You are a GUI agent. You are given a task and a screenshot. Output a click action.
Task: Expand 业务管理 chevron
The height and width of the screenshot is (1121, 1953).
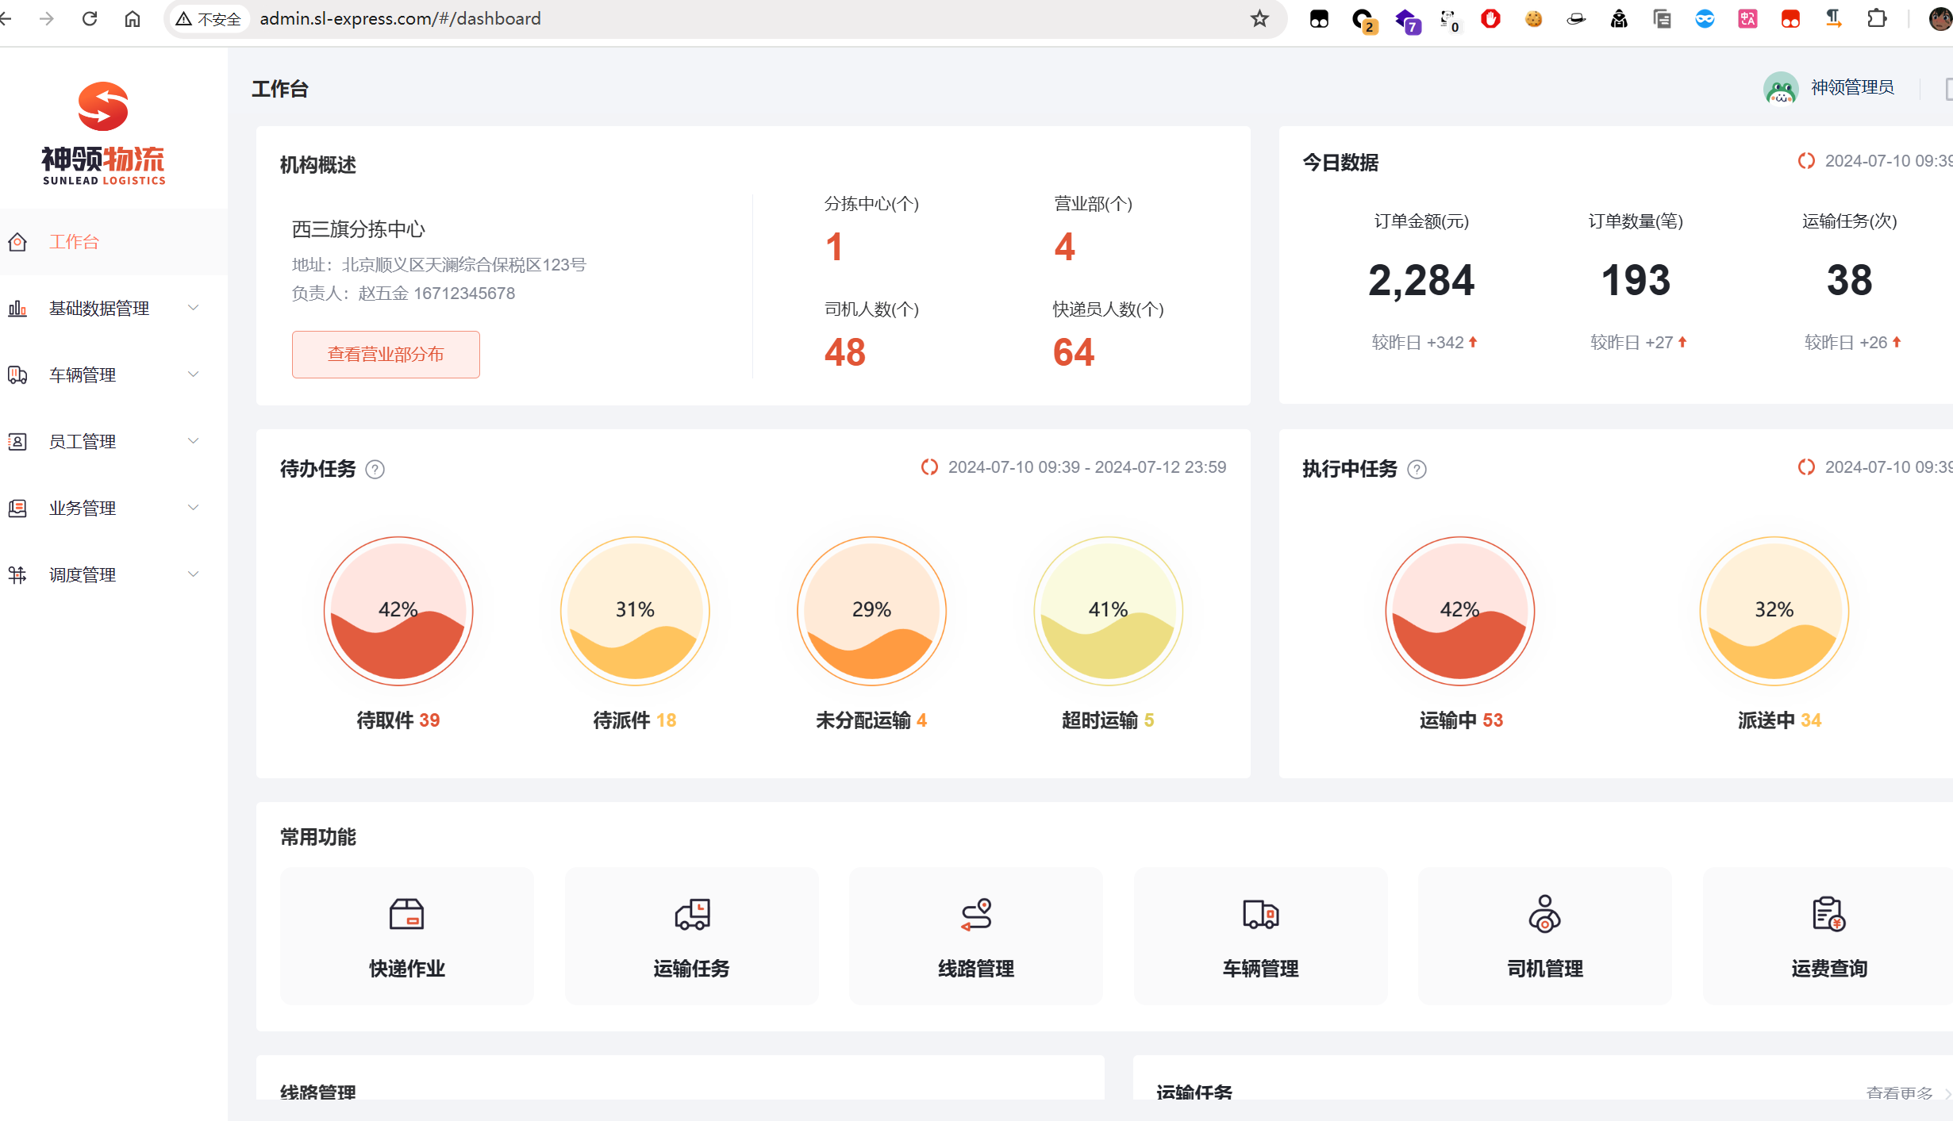pos(193,508)
